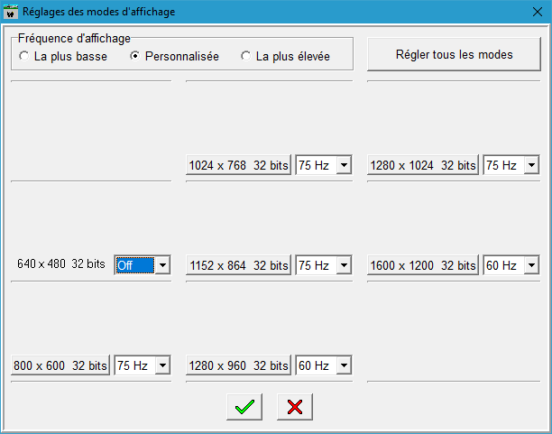Select the '1600 x 1200 32 bits' button

pos(423,266)
